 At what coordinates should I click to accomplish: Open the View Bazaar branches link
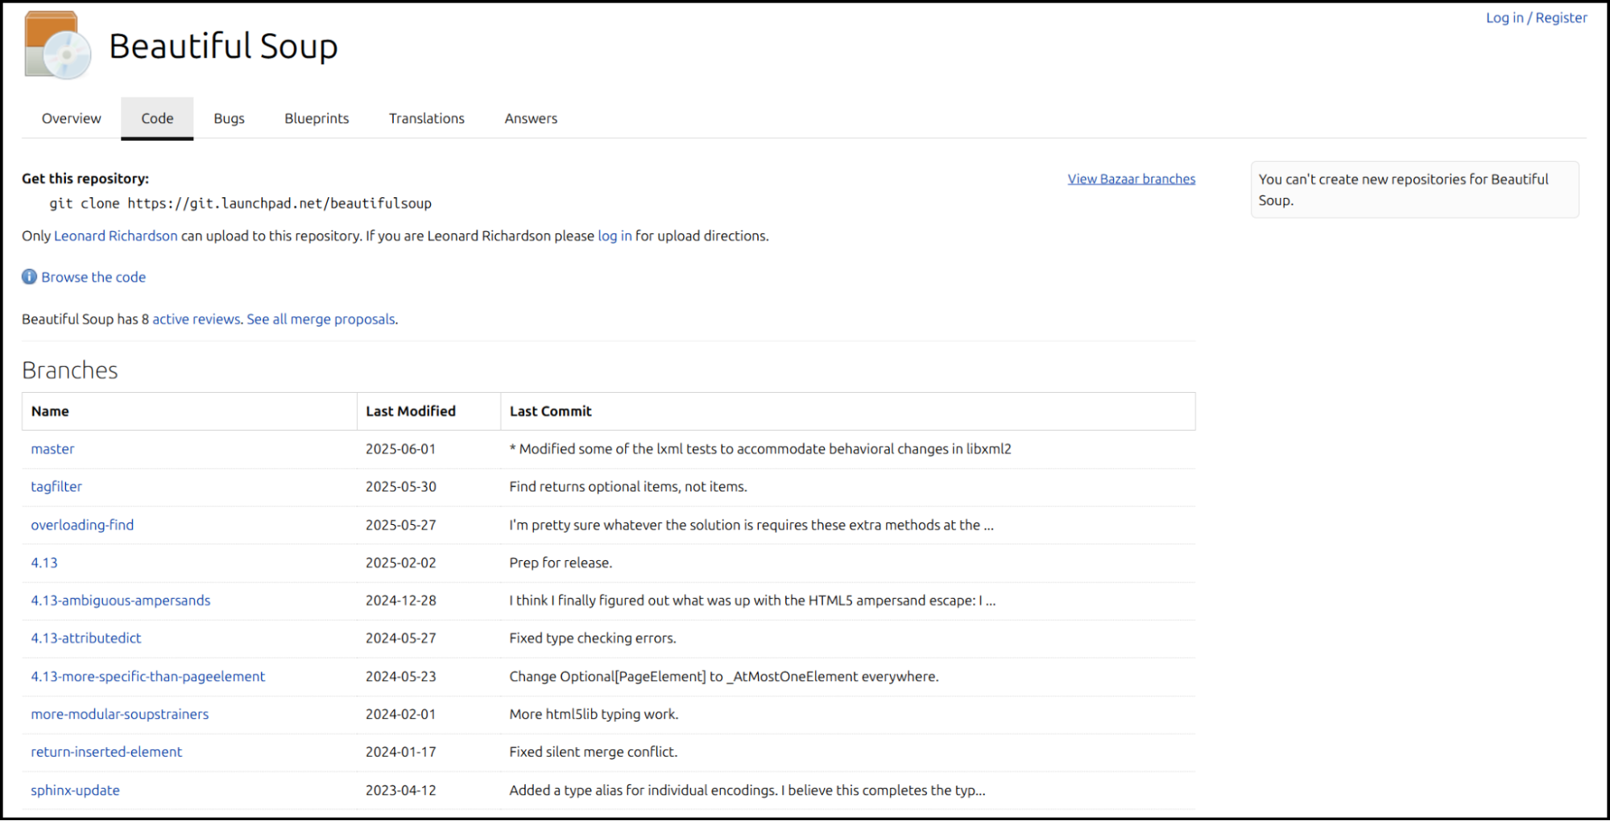[x=1131, y=179]
